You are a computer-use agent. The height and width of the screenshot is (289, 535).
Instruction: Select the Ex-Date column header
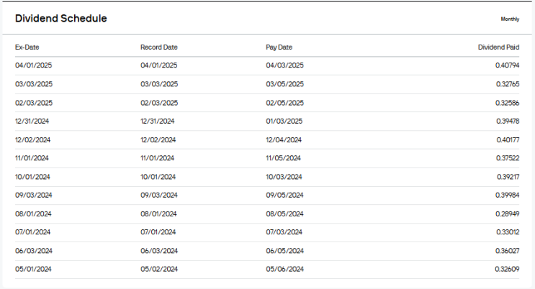coord(27,47)
